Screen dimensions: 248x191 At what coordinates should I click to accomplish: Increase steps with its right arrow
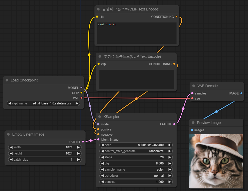170,157
